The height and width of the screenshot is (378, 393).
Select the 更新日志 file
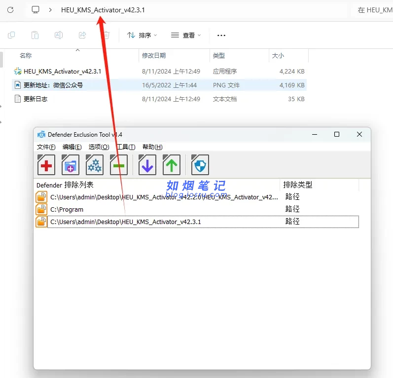click(x=36, y=99)
